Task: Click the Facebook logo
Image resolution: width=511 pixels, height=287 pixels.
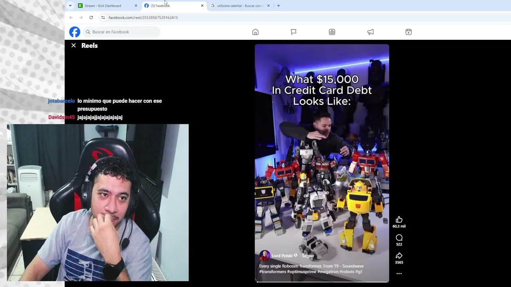Action: coord(75,32)
